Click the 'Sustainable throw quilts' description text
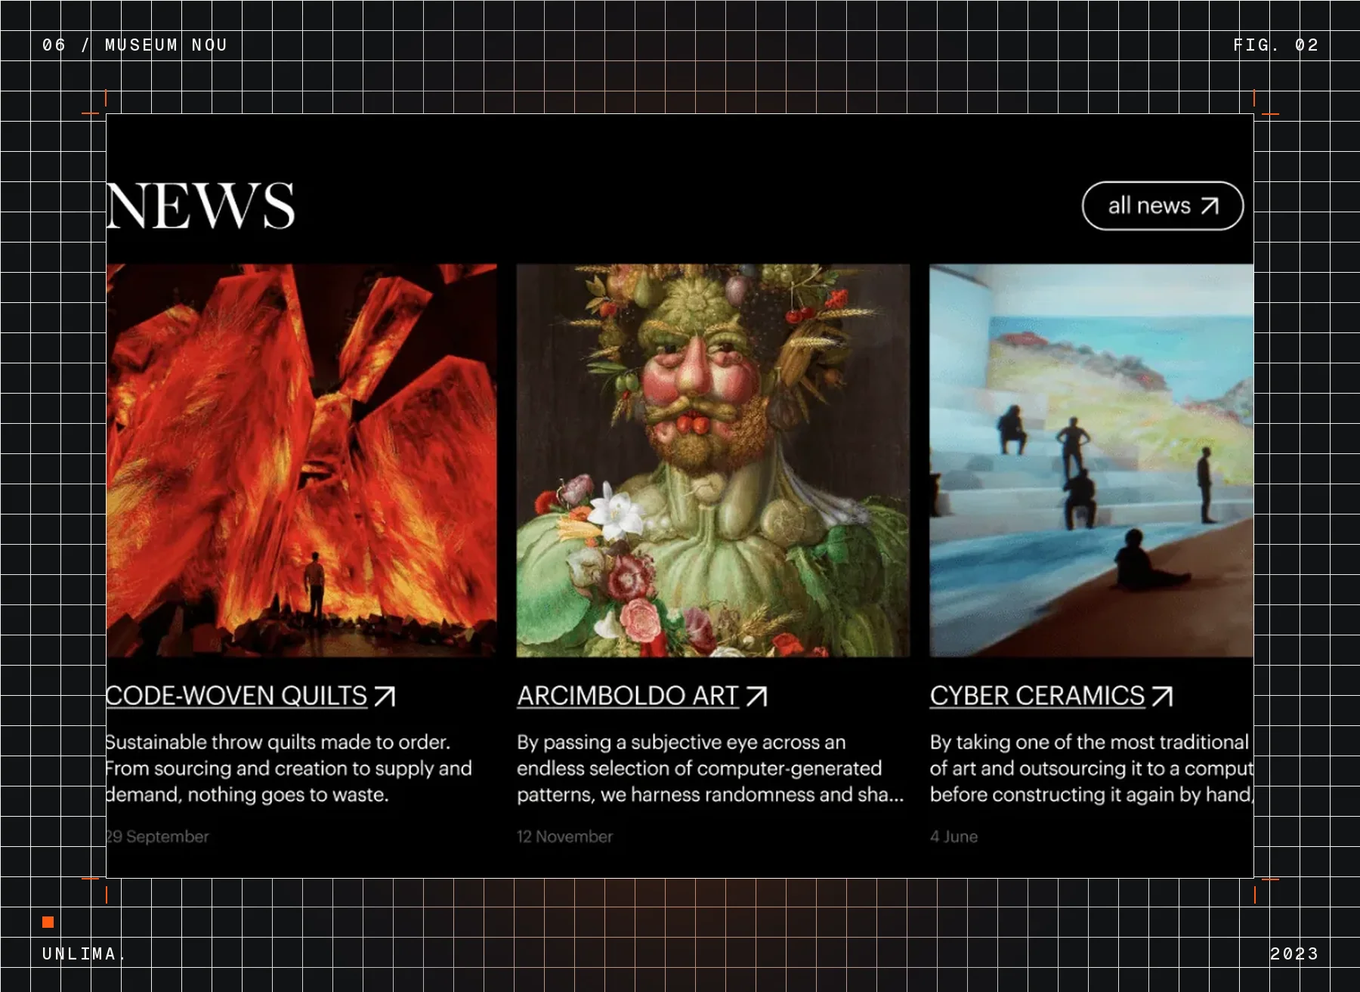The width and height of the screenshot is (1360, 992). click(289, 768)
